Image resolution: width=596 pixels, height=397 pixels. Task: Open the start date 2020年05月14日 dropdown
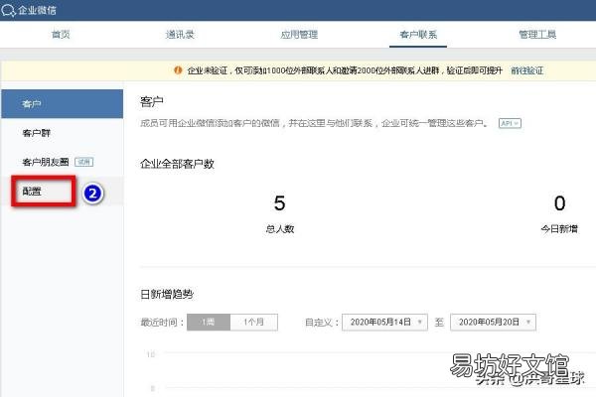click(384, 323)
